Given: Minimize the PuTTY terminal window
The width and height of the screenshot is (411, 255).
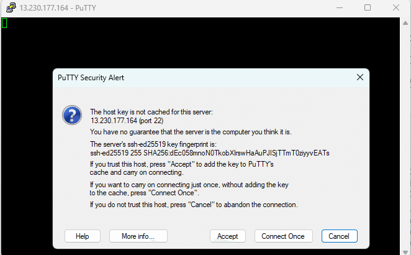Looking at the screenshot, I should (x=340, y=7).
